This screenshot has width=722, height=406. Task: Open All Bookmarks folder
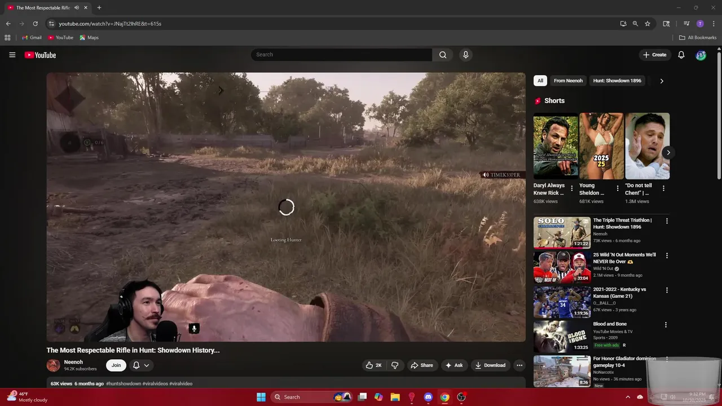click(x=698, y=38)
